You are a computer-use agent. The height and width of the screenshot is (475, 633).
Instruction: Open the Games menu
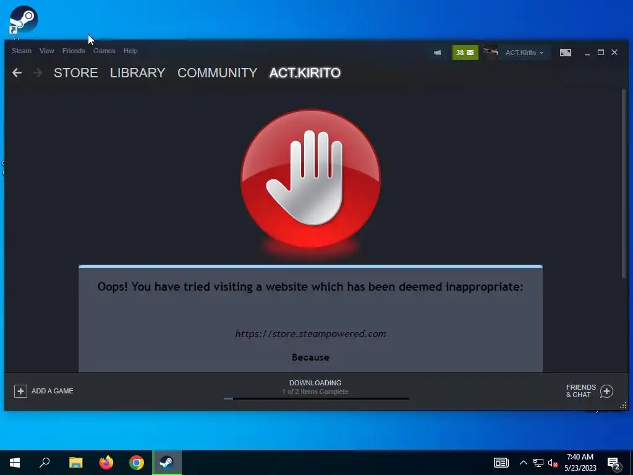tap(104, 51)
